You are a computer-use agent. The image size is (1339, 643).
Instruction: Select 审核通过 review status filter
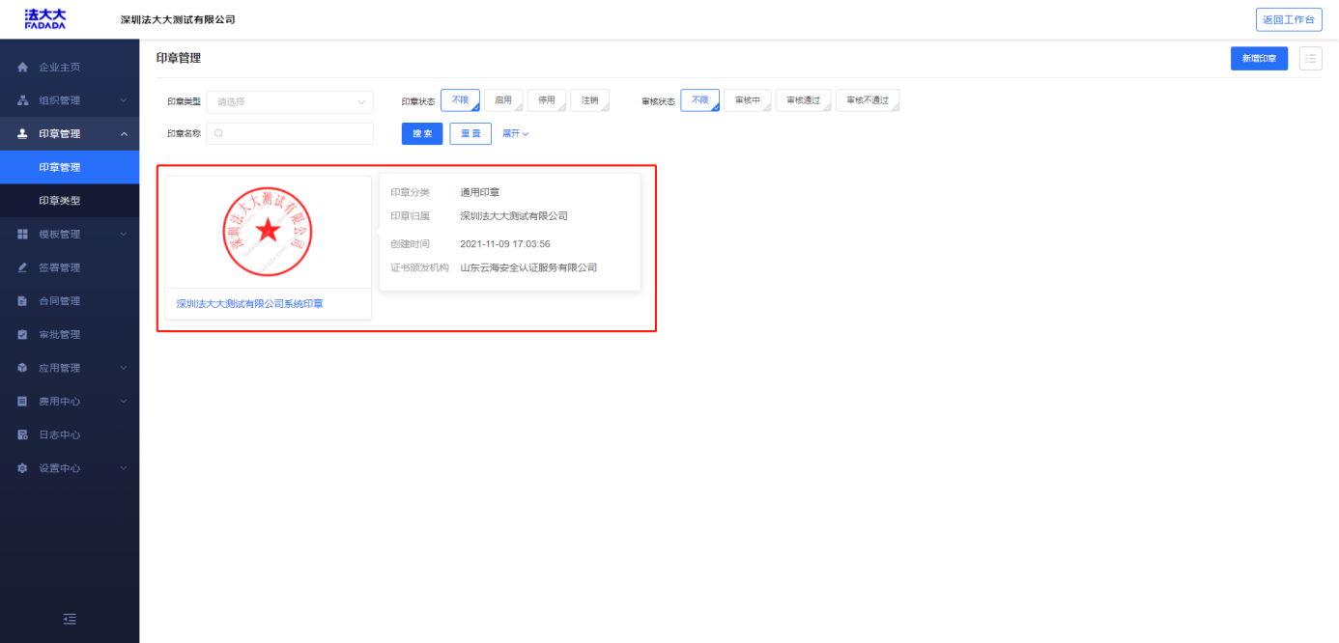coord(803,100)
